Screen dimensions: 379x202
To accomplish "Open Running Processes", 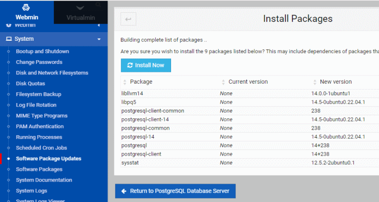I will coord(39,137).
